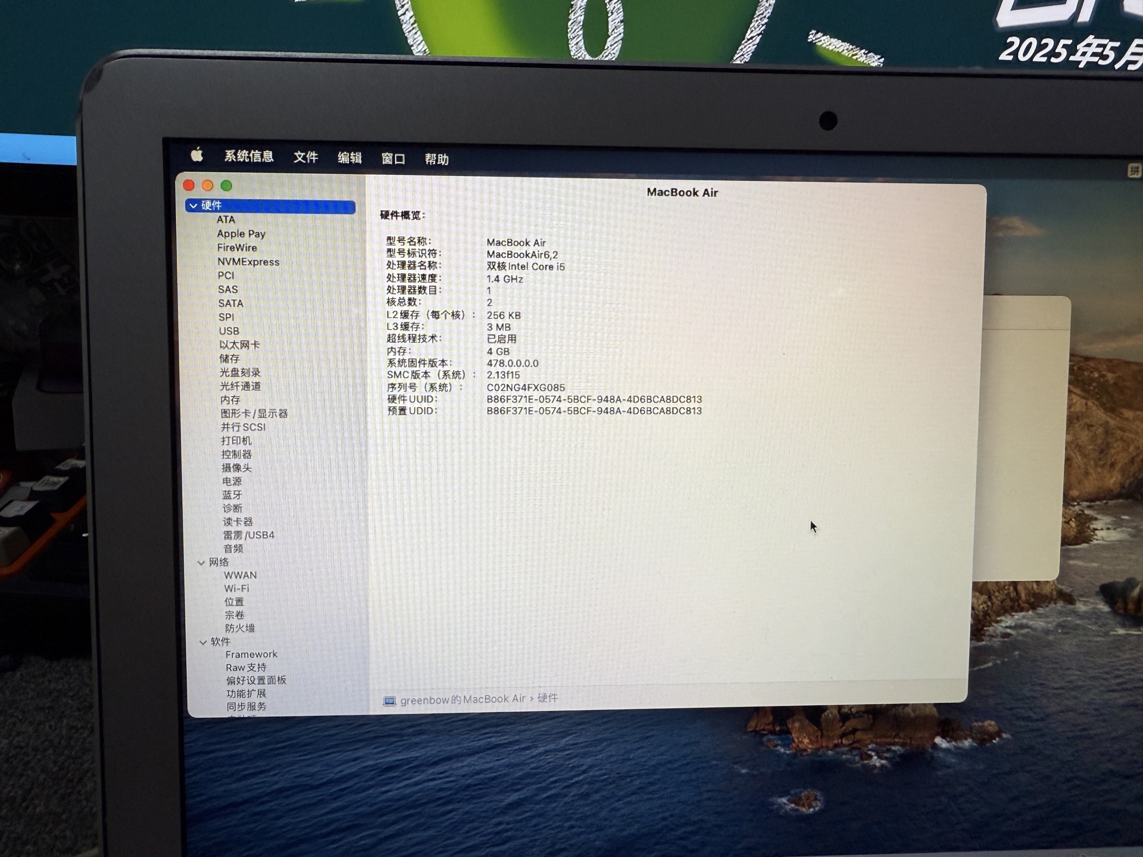Image resolution: width=1143 pixels, height=857 pixels.
Task: Select 电源 in the sidebar
Action: (x=232, y=481)
